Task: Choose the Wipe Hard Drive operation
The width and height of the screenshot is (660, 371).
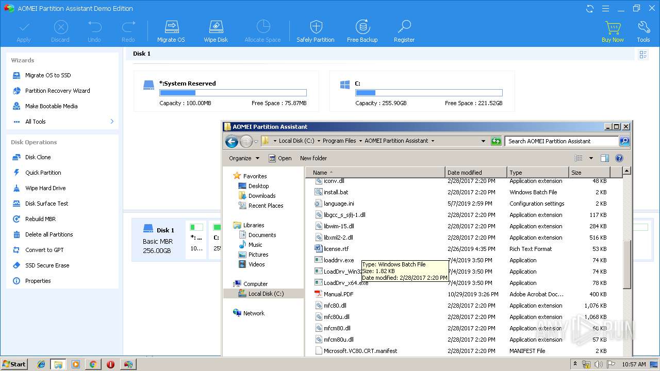Action: coord(45,188)
